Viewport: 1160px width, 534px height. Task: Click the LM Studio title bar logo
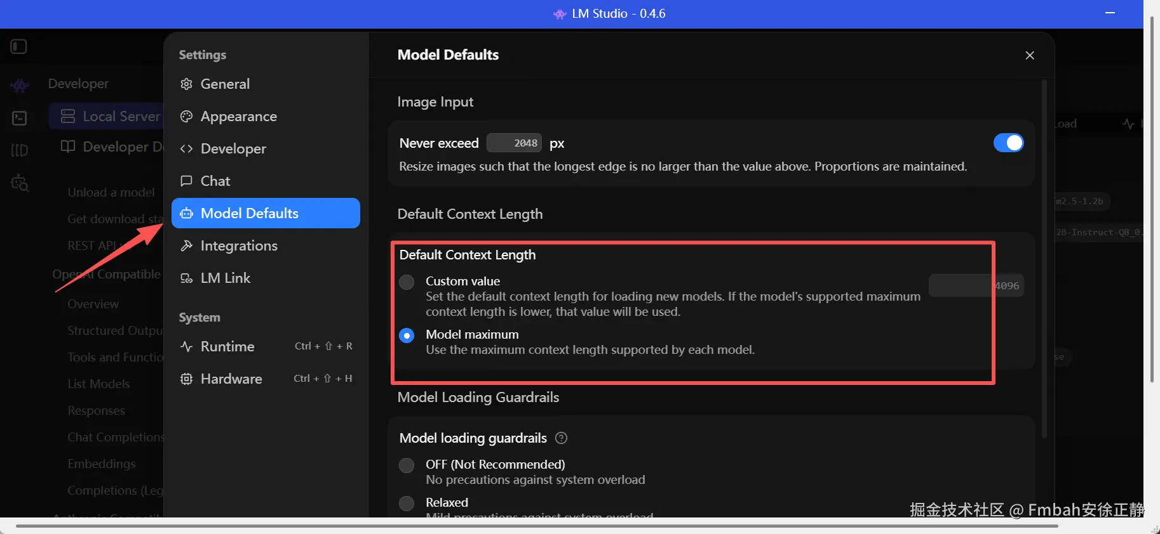pos(560,14)
